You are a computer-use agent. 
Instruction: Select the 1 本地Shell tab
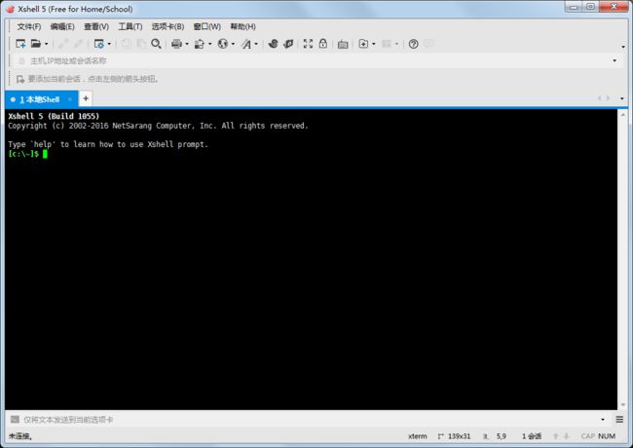coord(40,99)
